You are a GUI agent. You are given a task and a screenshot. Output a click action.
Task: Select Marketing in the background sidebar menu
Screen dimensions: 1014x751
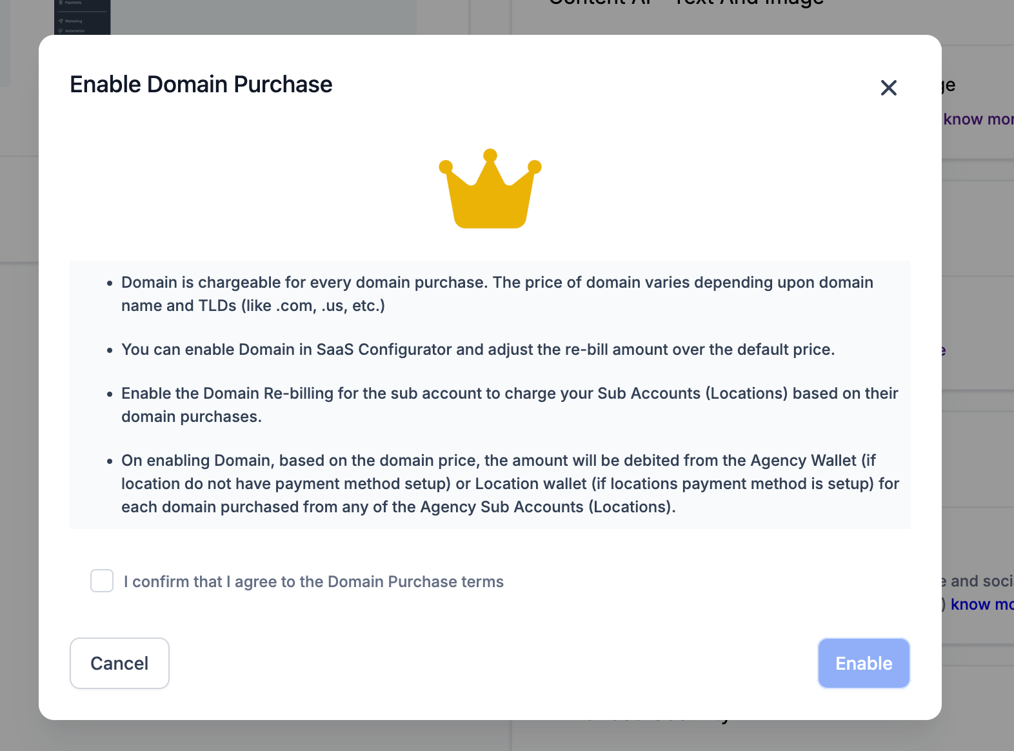(74, 21)
